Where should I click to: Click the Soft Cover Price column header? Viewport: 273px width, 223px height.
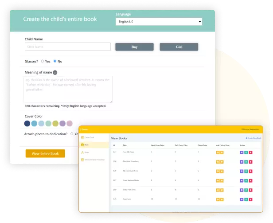click(x=181, y=145)
